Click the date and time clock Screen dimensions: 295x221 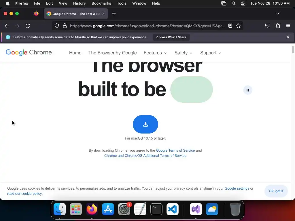coord(270,3)
